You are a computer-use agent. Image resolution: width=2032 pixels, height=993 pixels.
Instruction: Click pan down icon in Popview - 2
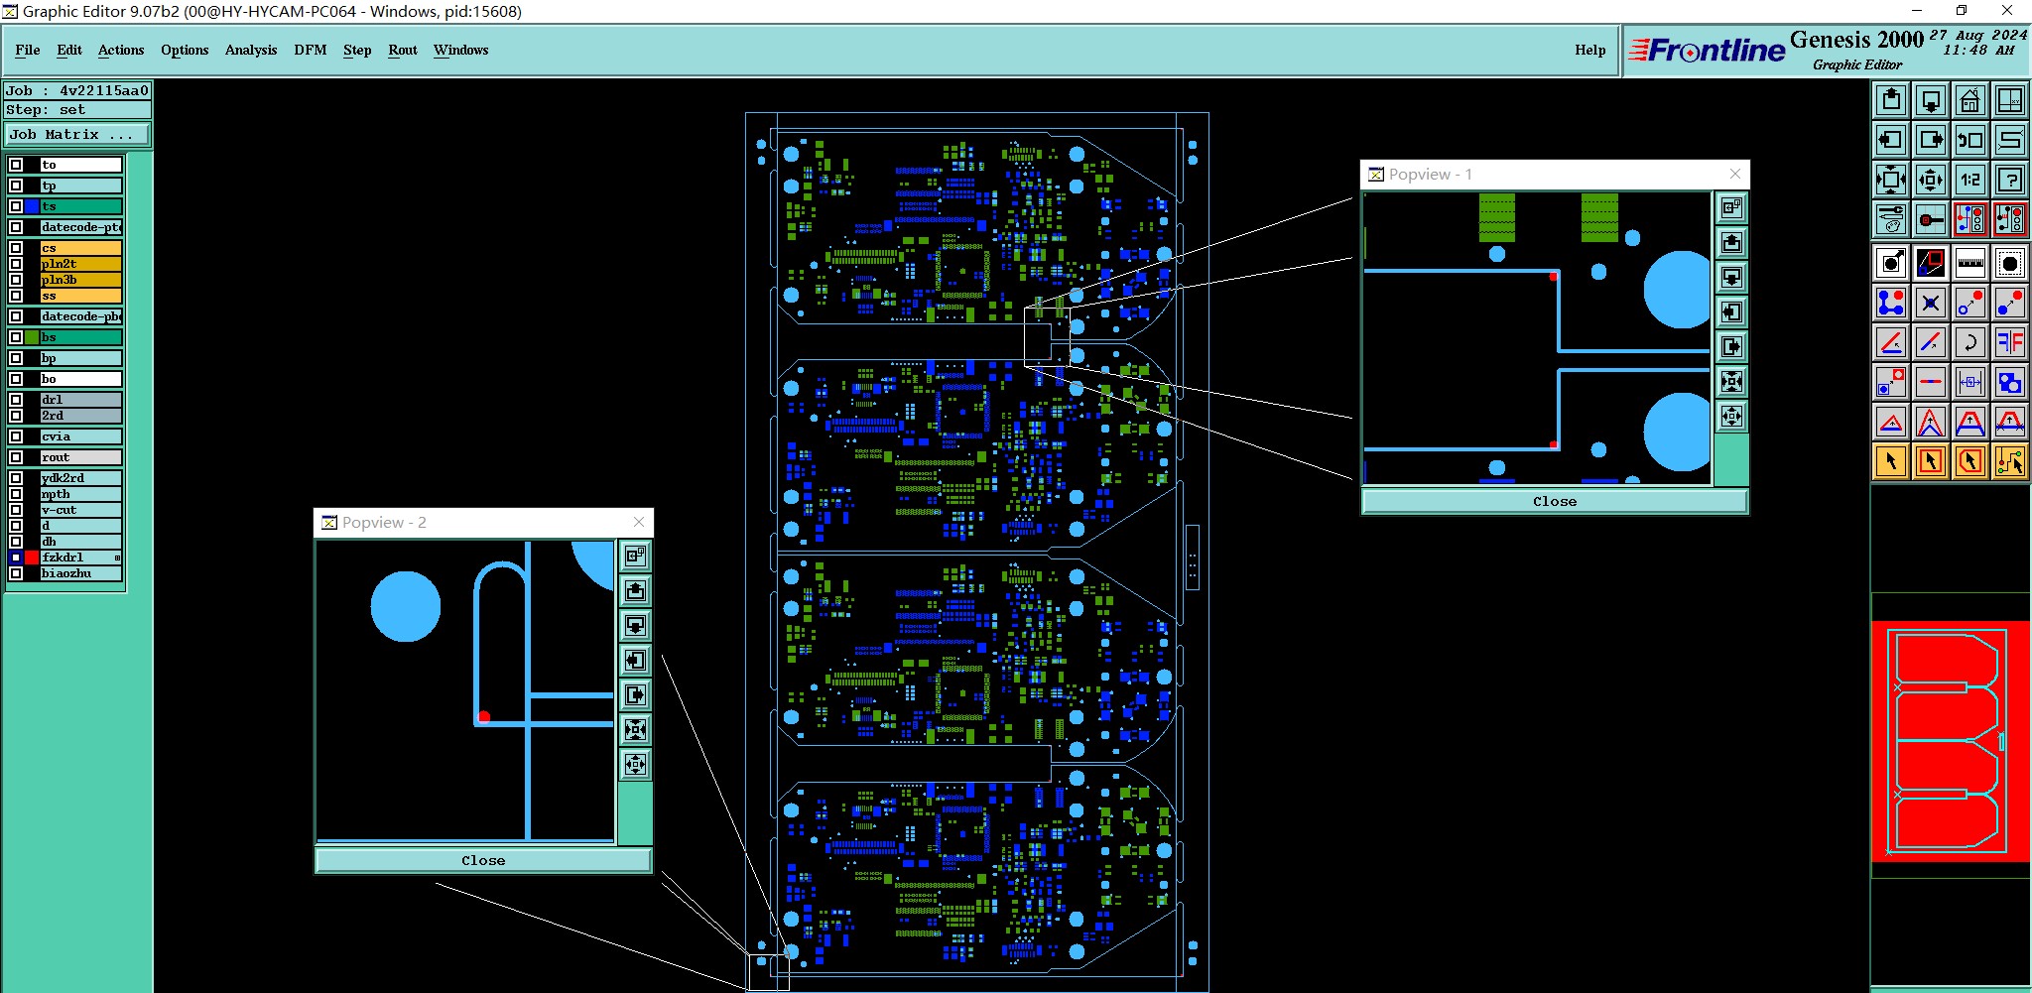[635, 625]
